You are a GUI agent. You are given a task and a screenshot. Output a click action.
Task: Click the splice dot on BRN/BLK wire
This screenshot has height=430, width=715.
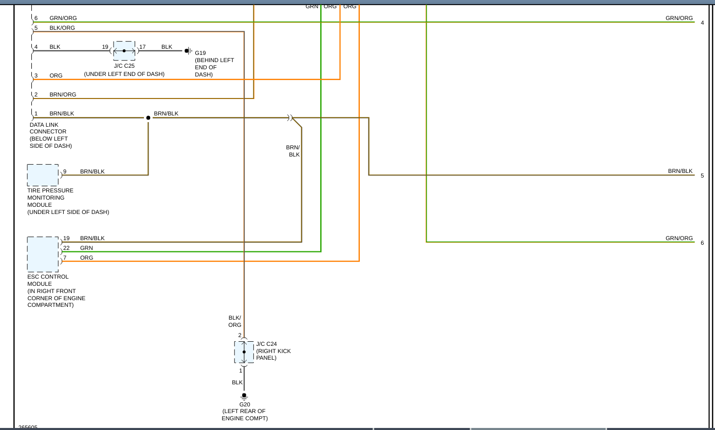(148, 118)
